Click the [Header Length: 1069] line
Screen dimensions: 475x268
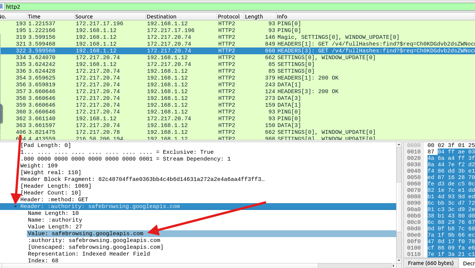[x=56, y=186]
